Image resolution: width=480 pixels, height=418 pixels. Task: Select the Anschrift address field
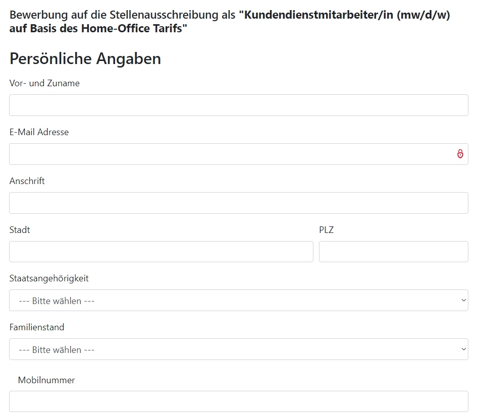(x=238, y=203)
